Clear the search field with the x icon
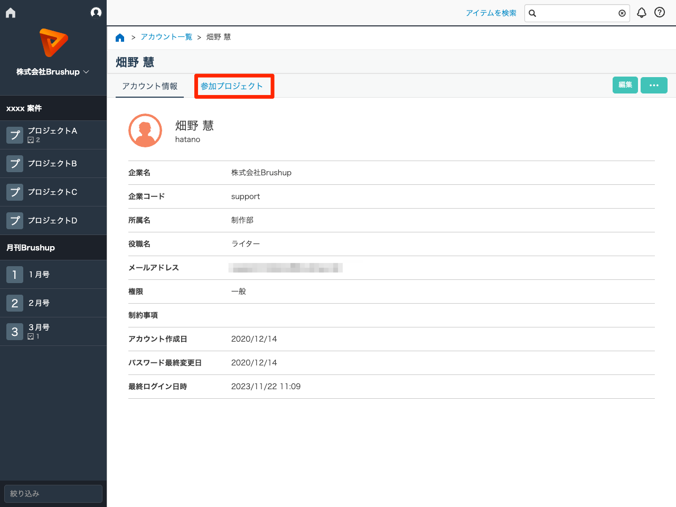Image resolution: width=676 pixels, height=507 pixels. click(x=622, y=13)
